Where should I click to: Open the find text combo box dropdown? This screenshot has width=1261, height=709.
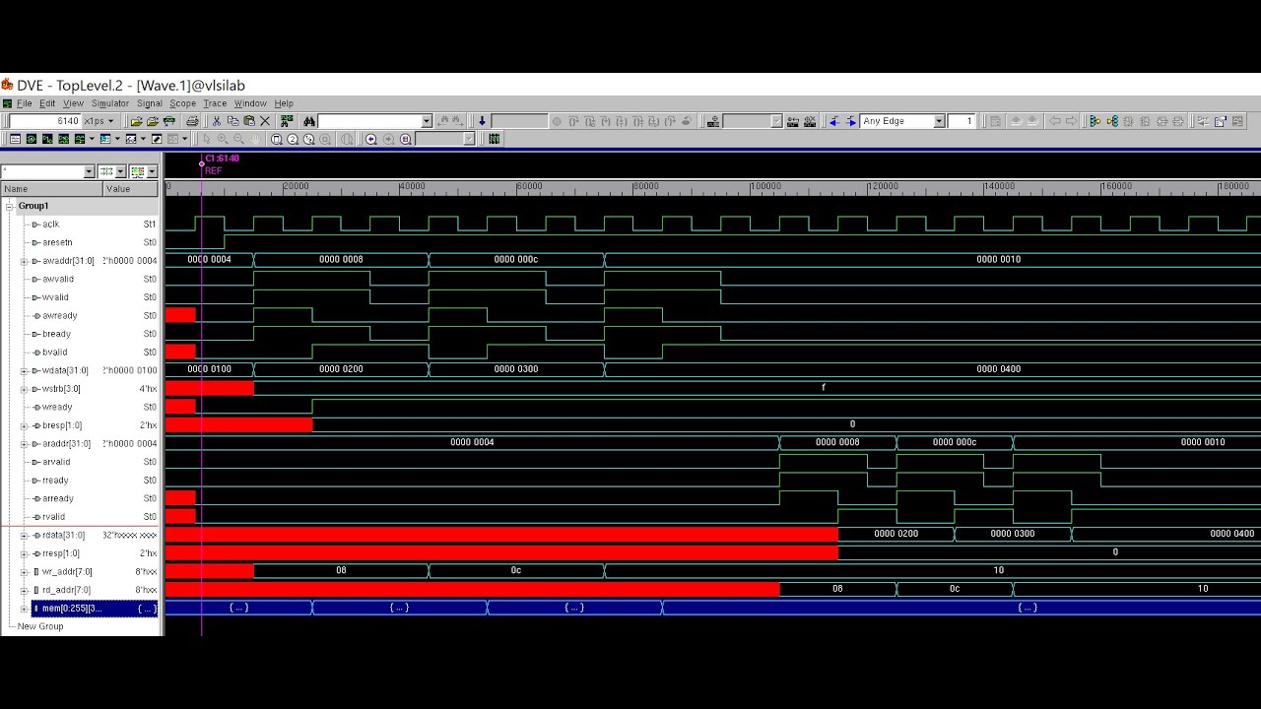click(427, 121)
